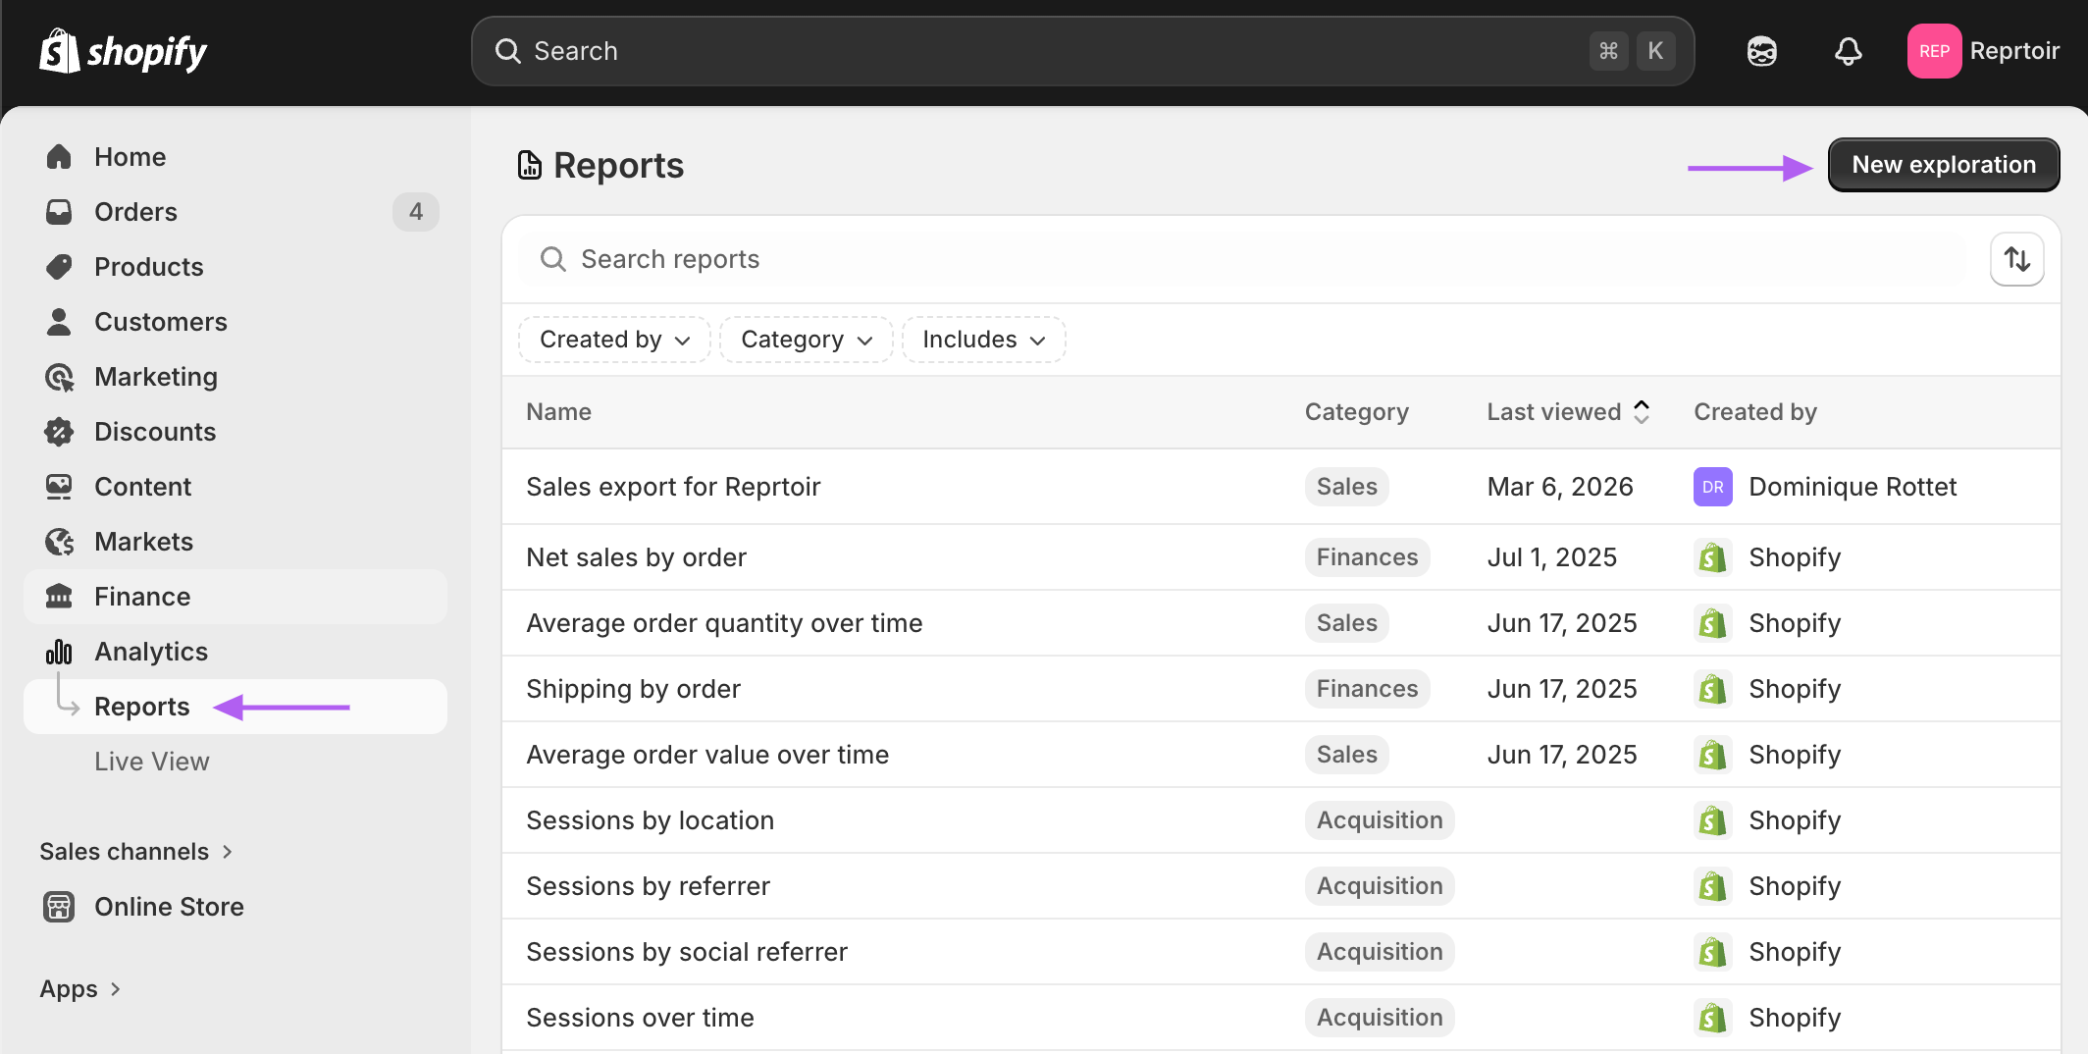Open the Created by filter dropdown
Image resolution: width=2088 pixels, height=1054 pixels.
[x=614, y=340]
